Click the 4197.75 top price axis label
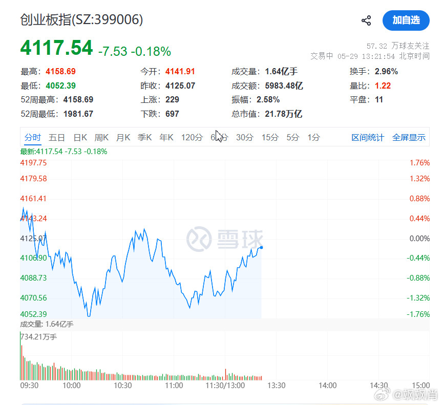Screen dimensions: 443x405 click(x=33, y=163)
